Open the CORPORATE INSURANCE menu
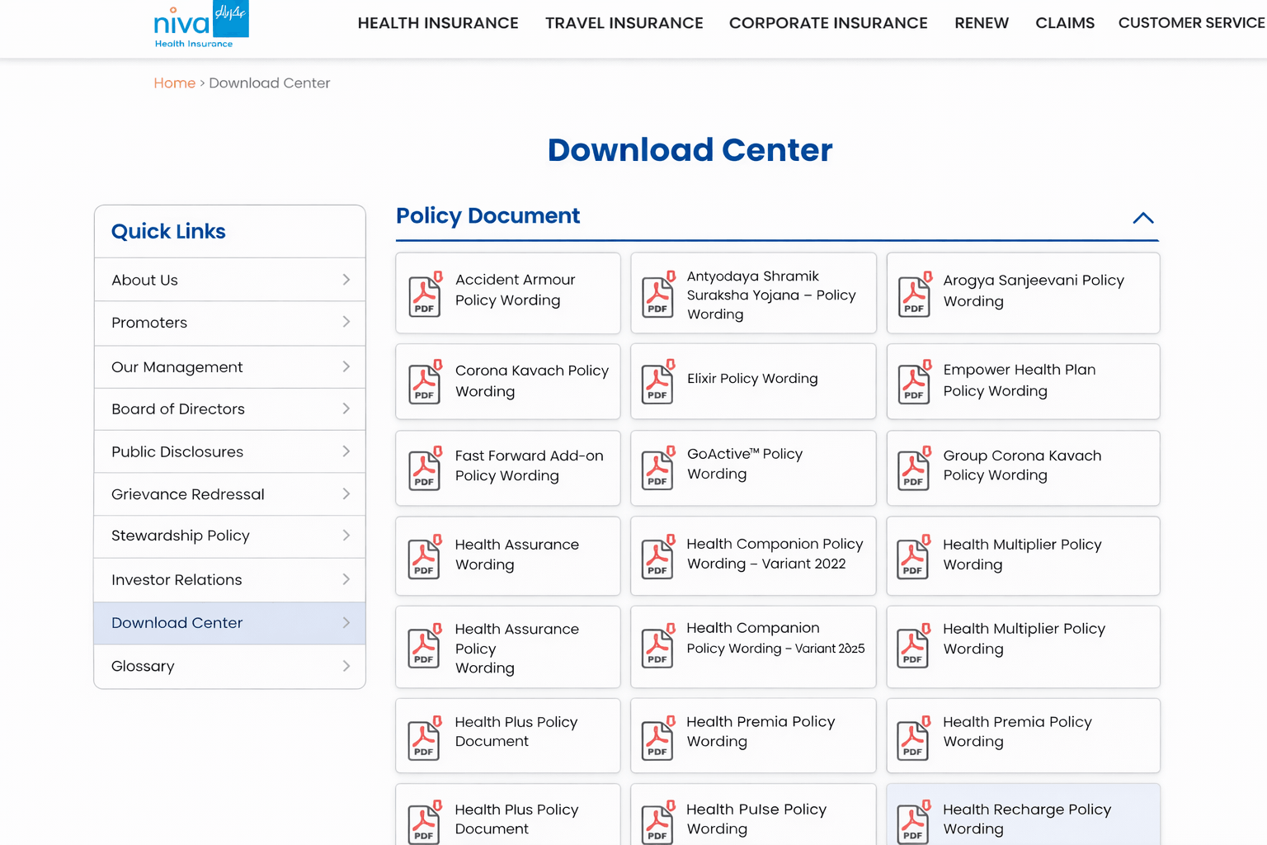The image size is (1267, 845). point(828,23)
